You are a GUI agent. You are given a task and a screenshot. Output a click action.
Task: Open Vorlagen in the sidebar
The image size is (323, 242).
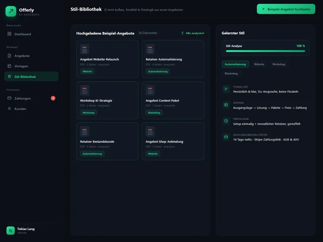click(x=31, y=66)
